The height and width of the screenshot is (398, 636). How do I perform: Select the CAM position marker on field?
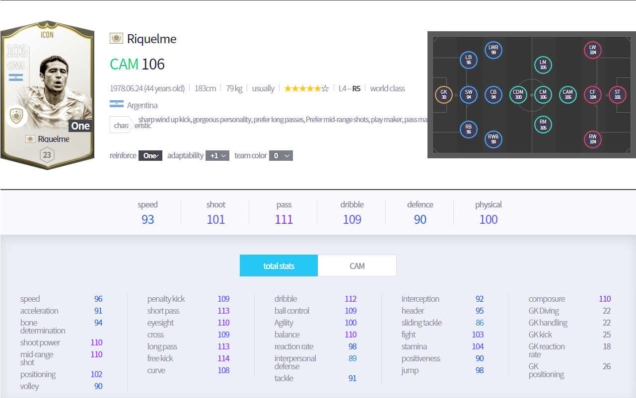click(567, 94)
